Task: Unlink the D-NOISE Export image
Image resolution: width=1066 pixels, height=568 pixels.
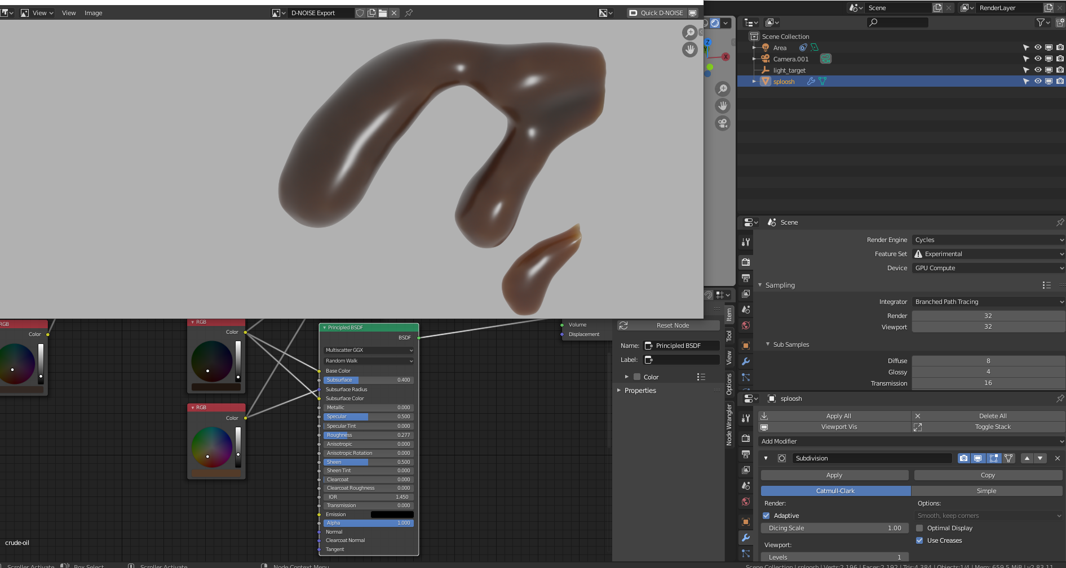Action: tap(394, 13)
